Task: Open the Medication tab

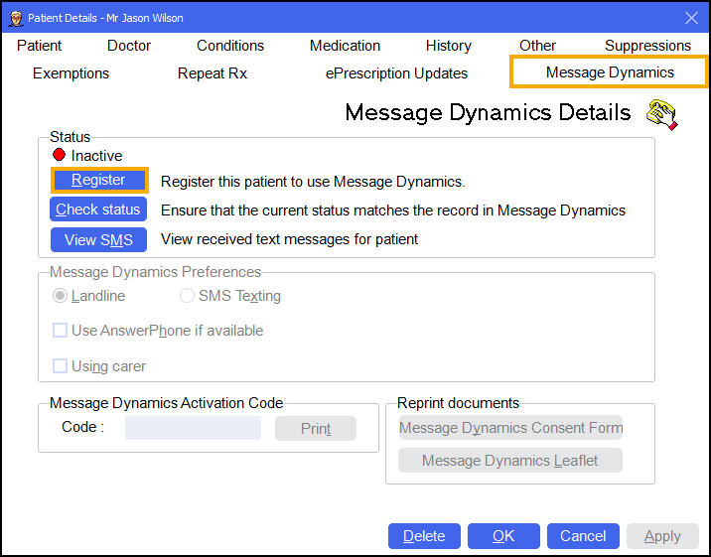Action: tap(345, 46)
